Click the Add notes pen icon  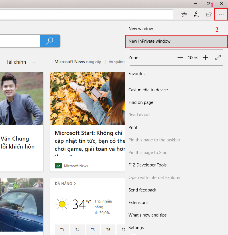[197, 14]
